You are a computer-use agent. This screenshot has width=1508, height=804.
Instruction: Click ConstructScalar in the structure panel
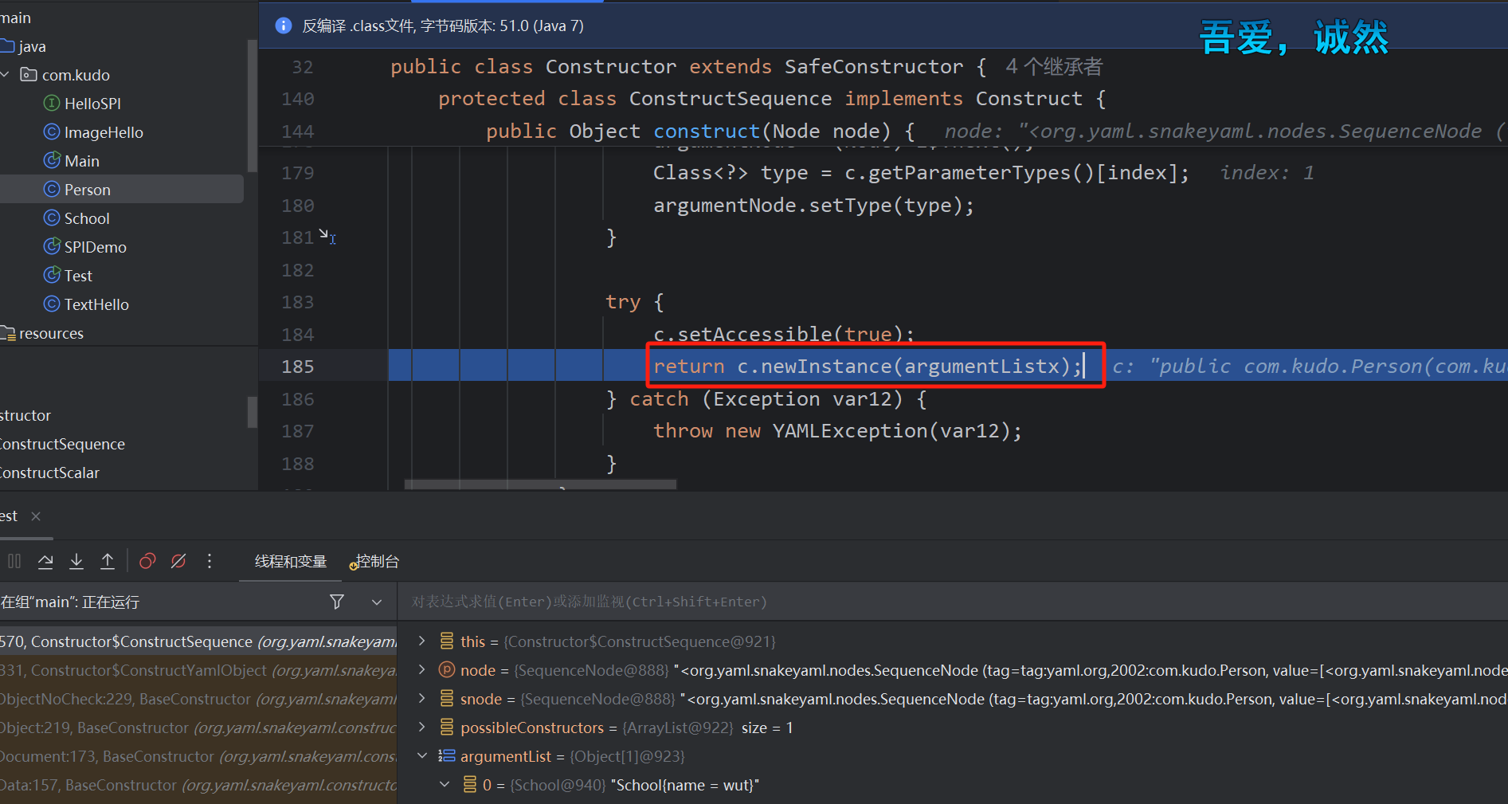click(50, 473)
